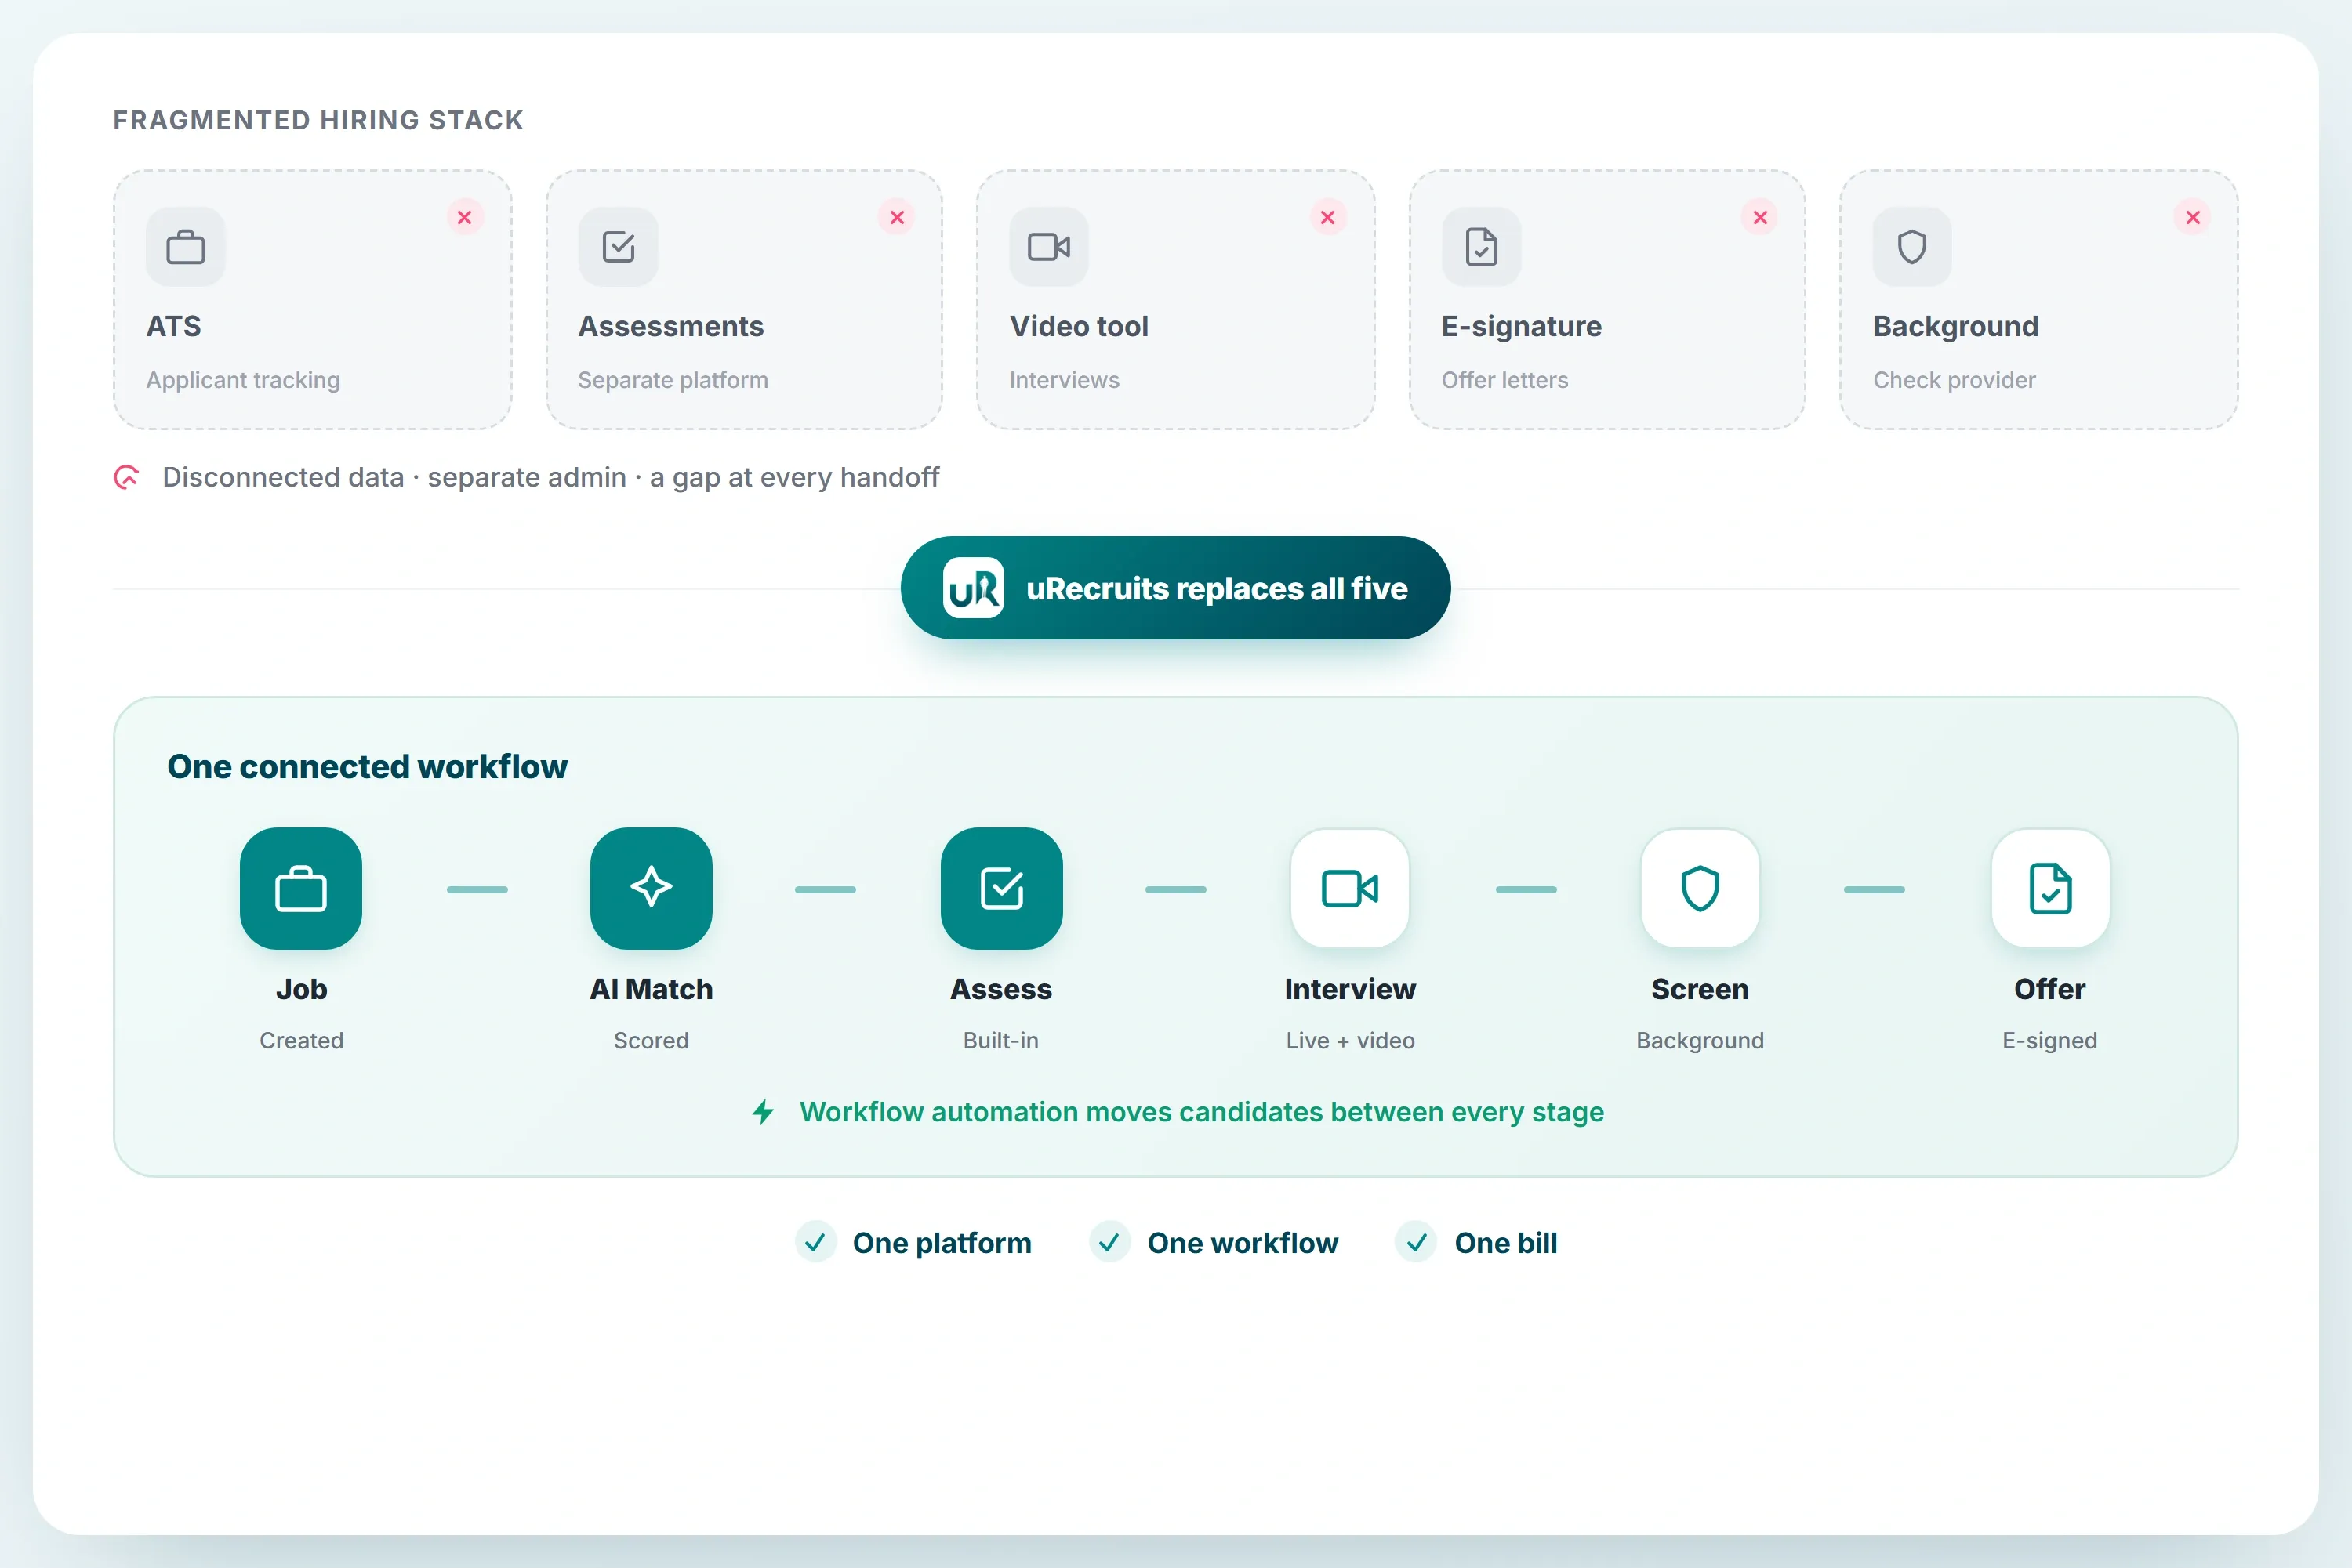
Task: Click the red X on E-signature card
Action: point(1760,217)
